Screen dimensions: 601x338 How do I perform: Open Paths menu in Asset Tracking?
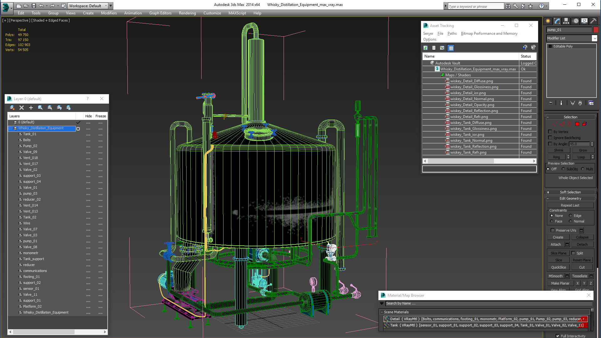coord(452,33)
